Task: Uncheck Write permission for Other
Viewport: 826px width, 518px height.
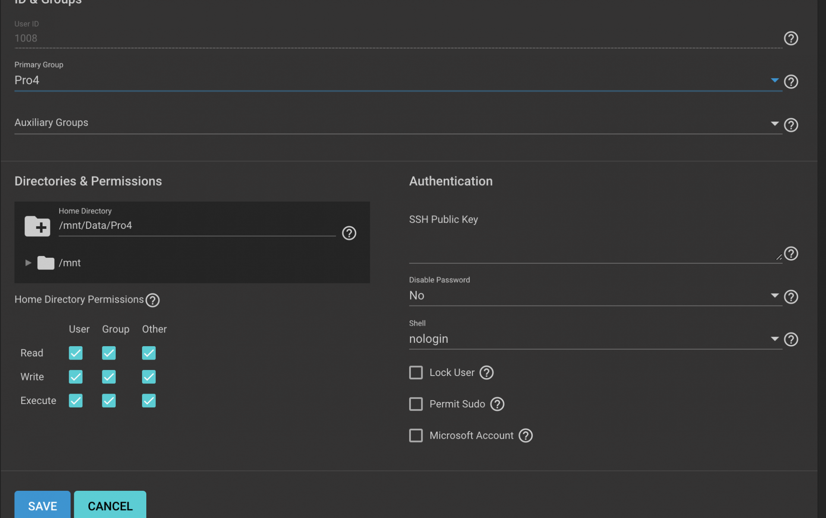Action: coord(148,377)
